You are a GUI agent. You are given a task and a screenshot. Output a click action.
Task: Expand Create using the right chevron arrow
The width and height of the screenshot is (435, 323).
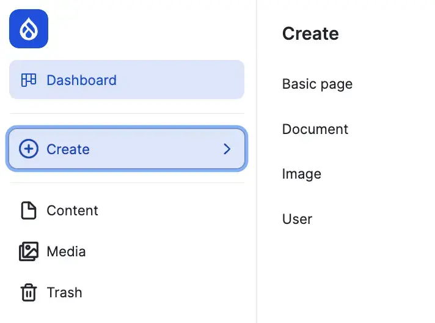click(227, 149)
